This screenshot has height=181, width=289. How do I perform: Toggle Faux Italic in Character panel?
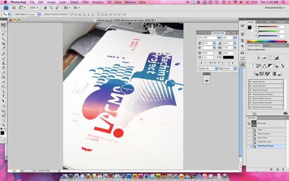click(205, 63)
